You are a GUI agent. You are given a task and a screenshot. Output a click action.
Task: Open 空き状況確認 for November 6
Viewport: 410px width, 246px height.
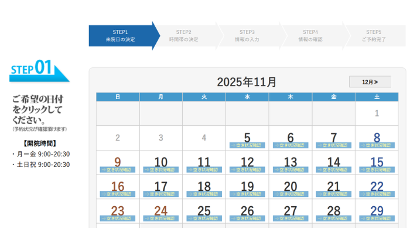click(x=291, y=145)
